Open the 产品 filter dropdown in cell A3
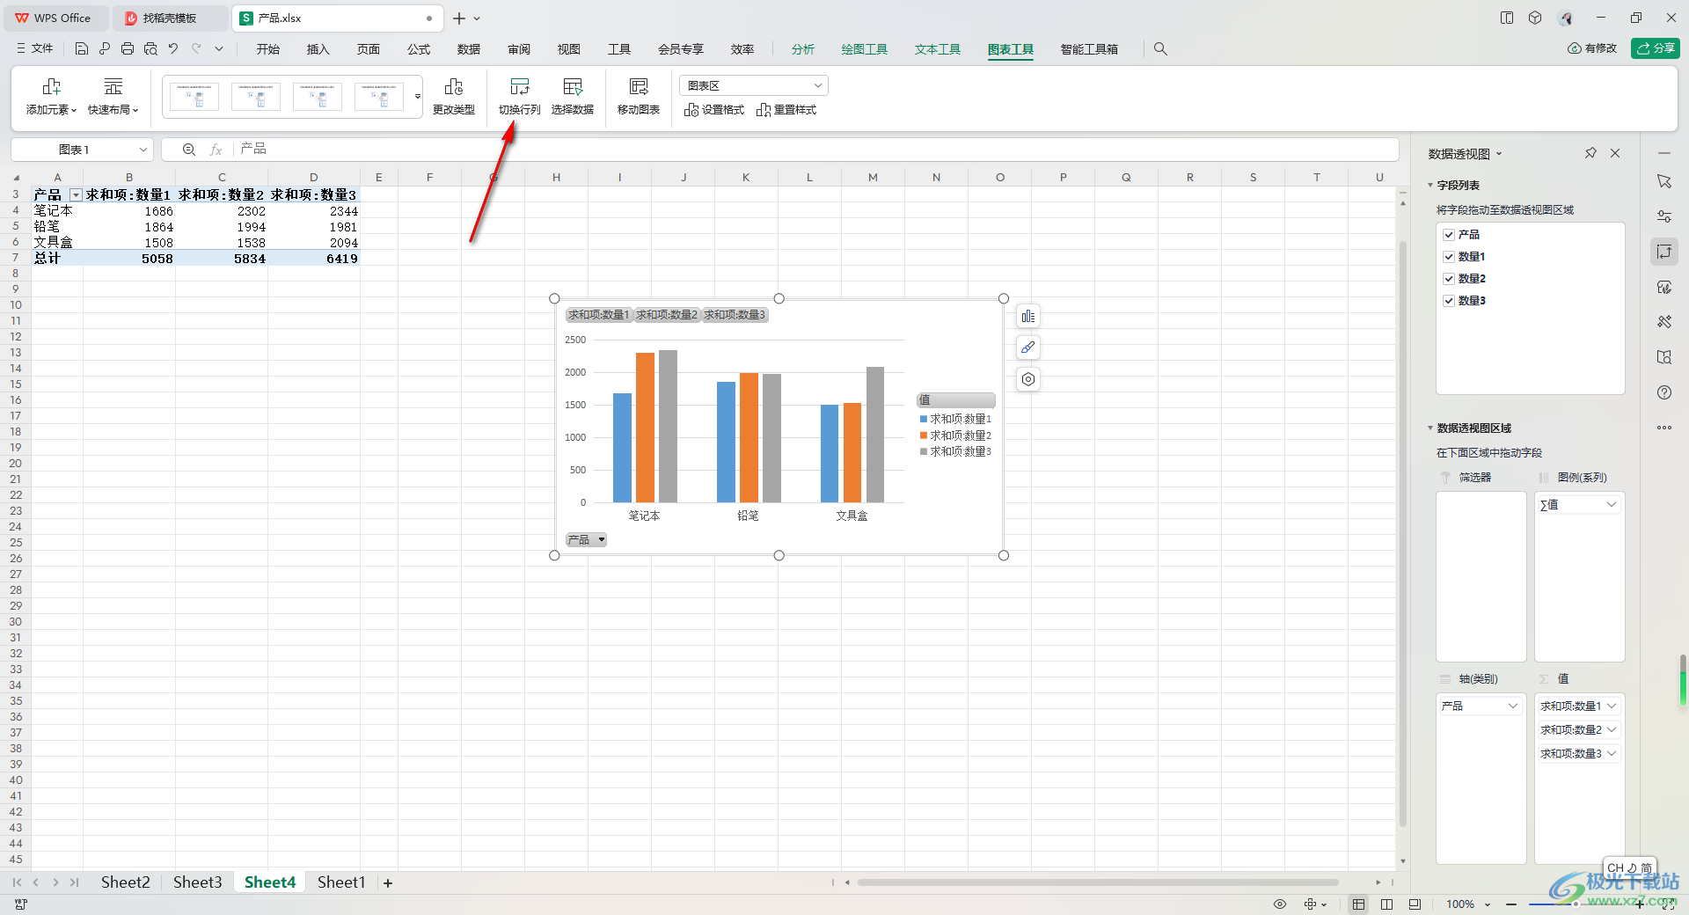The height and width of the screenshot is (915, 1689). coord(76,195)
